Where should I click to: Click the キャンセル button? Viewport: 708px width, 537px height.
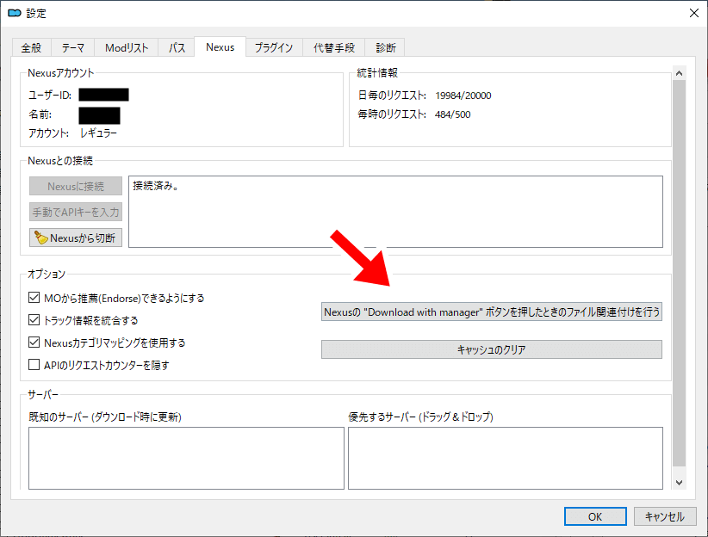[665, 516]
